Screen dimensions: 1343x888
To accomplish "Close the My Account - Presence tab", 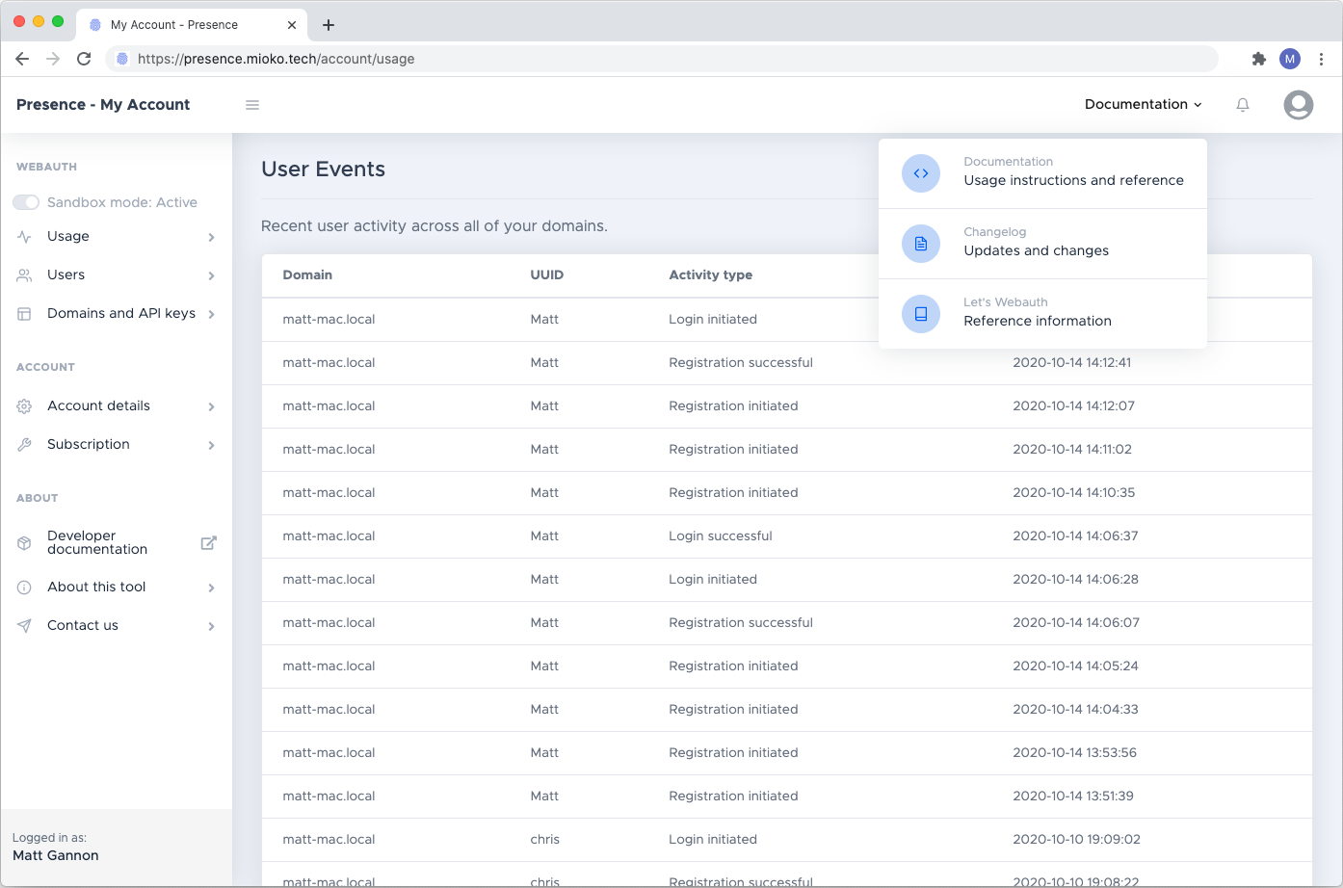I will click(x=292, y=25).
